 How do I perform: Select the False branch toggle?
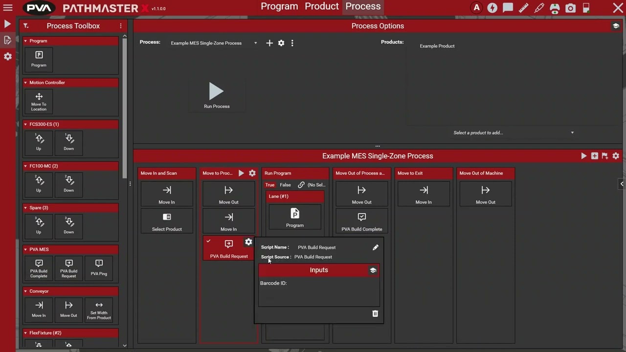click(x=285, y=185)
